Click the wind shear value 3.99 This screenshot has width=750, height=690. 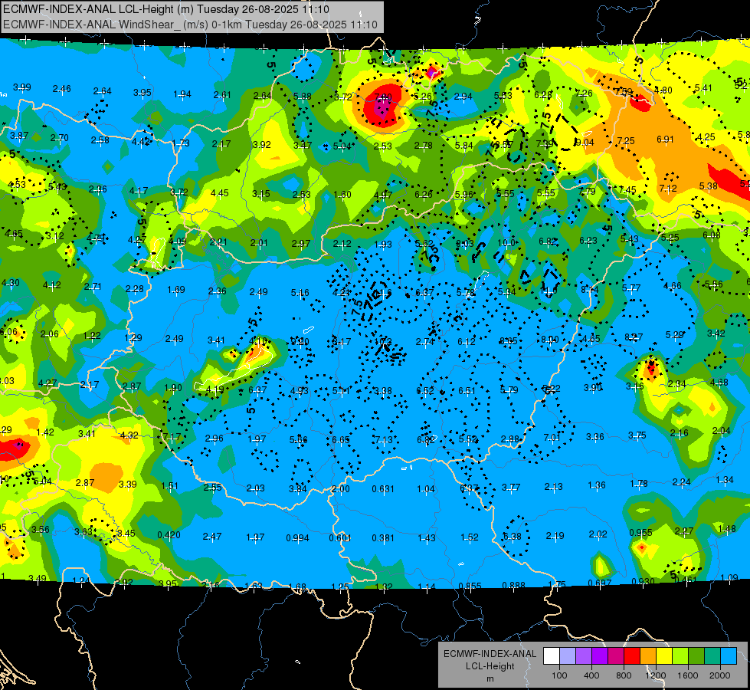[x=22, y=87]
